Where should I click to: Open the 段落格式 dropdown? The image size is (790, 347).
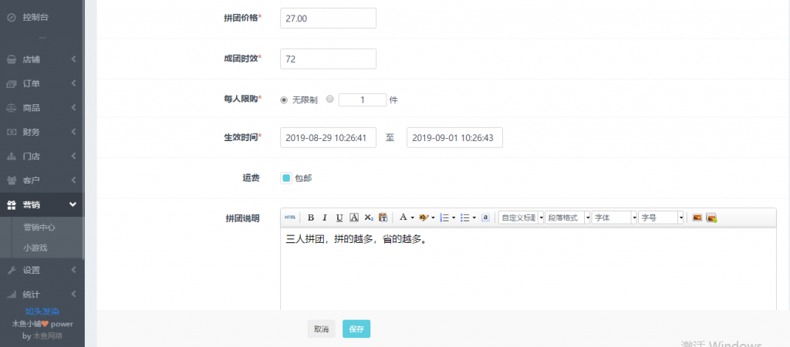pos(568,217)
